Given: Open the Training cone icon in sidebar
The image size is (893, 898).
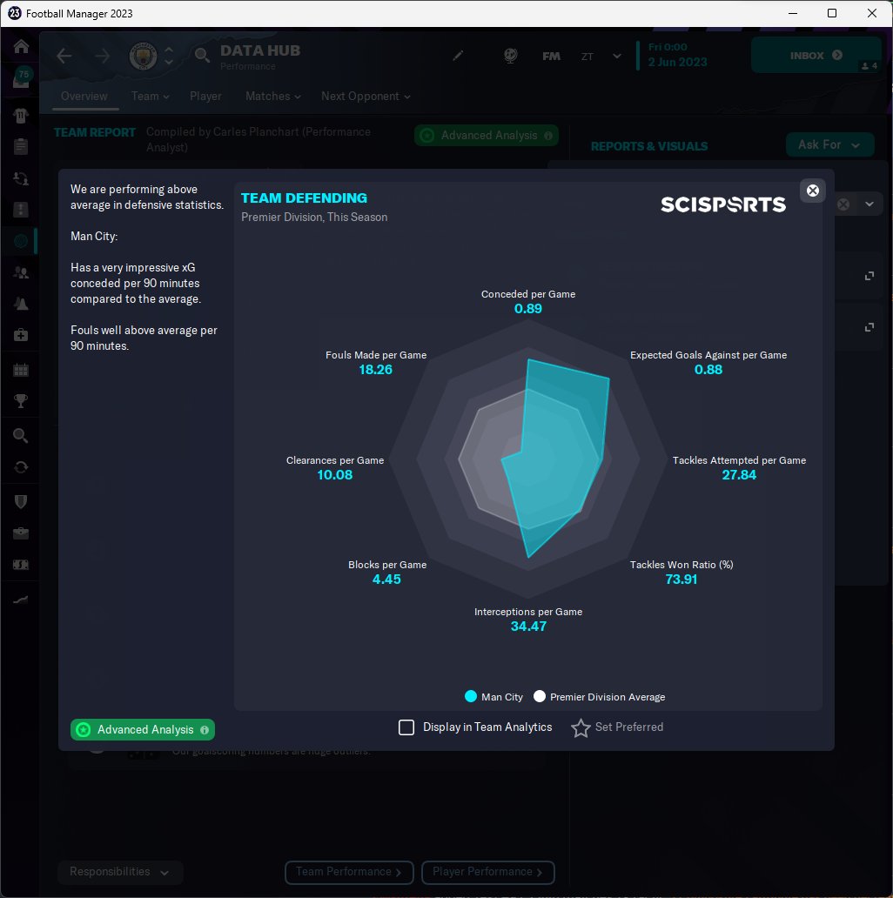Looking at the screenshot, I should (x=21, y=304).
